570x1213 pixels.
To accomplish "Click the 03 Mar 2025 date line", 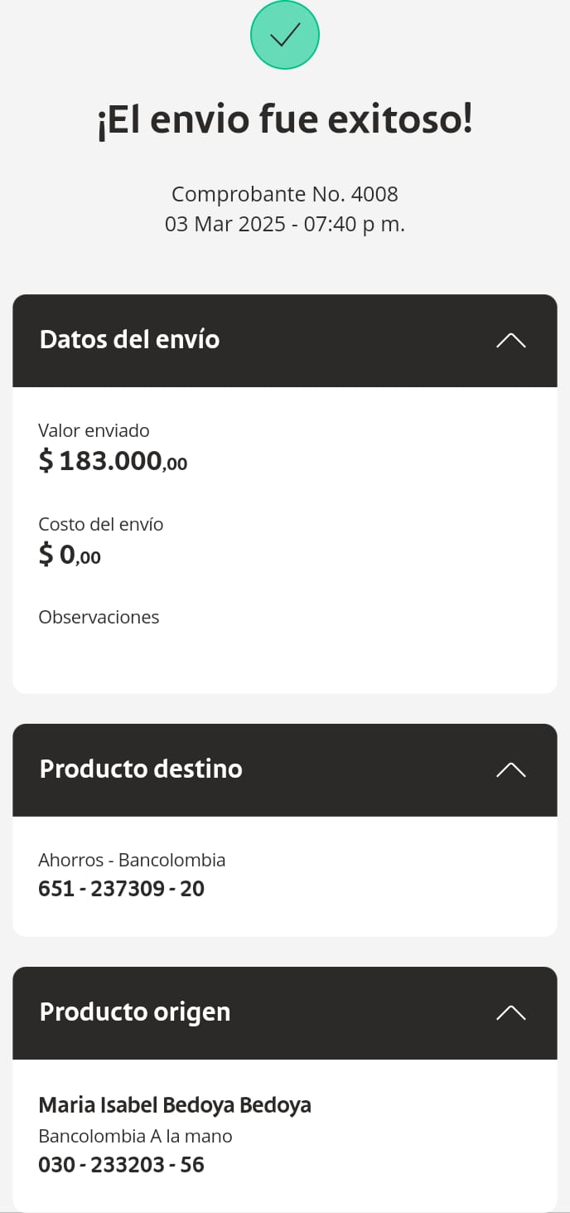I will [285, 224].
